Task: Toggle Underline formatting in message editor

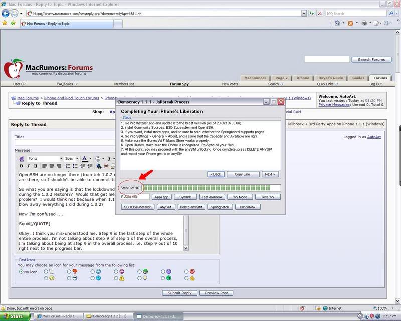Action: click(x=36, y=166)
